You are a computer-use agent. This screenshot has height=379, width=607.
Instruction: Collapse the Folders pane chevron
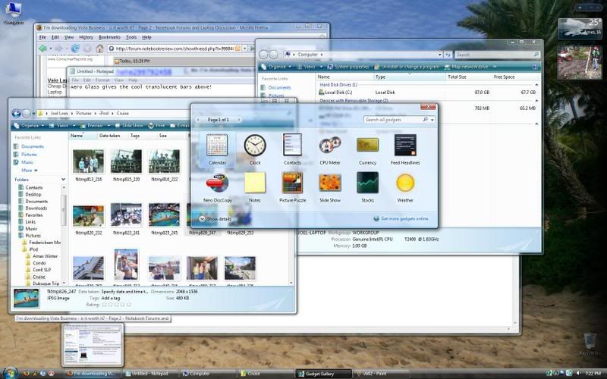click(63, 180)
